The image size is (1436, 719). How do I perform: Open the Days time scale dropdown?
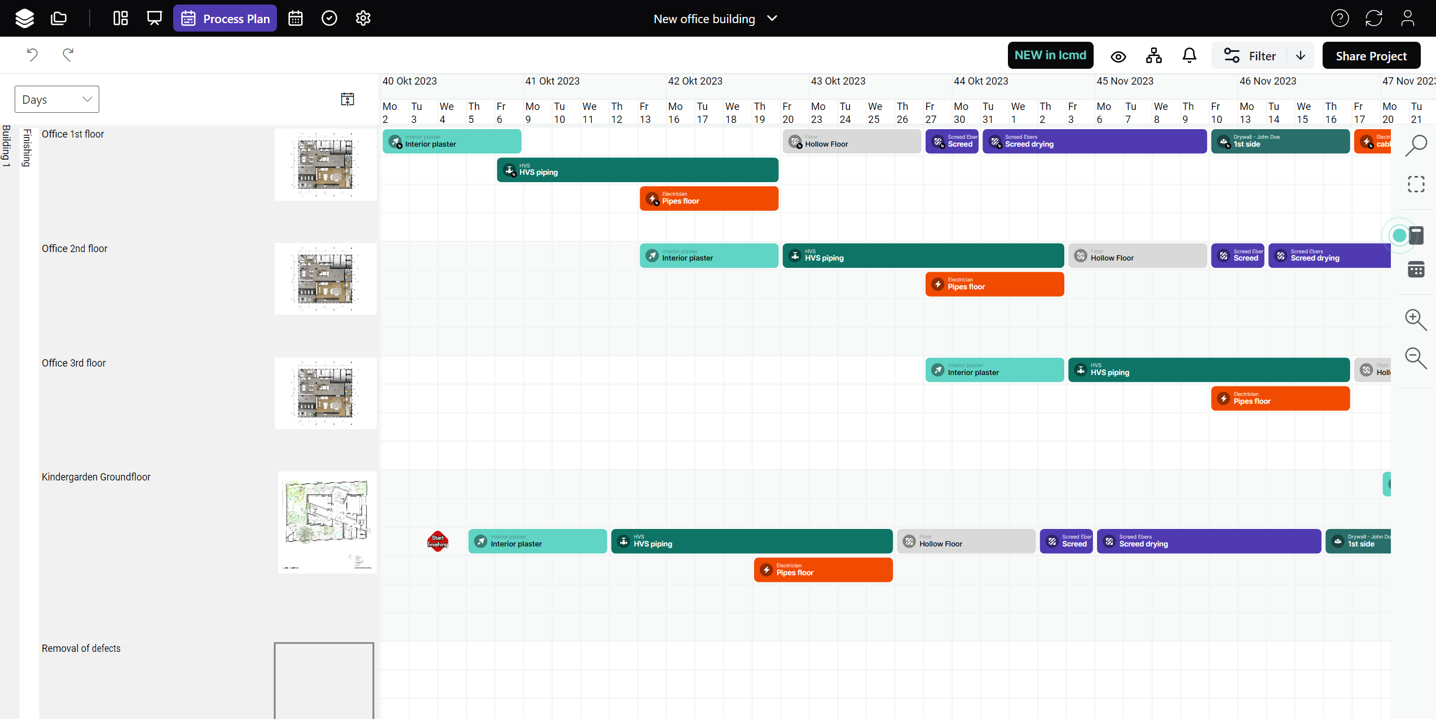pyautogui.click(x=56, y=99)
